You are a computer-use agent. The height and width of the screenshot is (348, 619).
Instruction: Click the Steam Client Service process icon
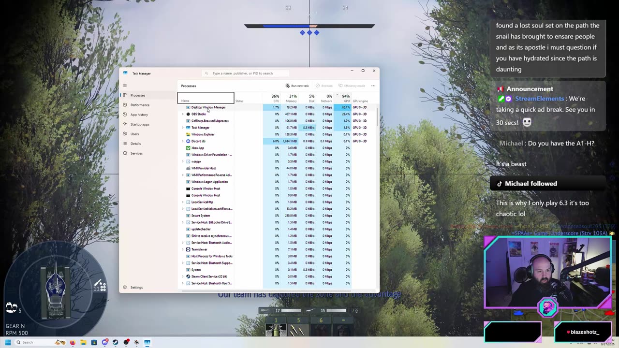[188, 276]
